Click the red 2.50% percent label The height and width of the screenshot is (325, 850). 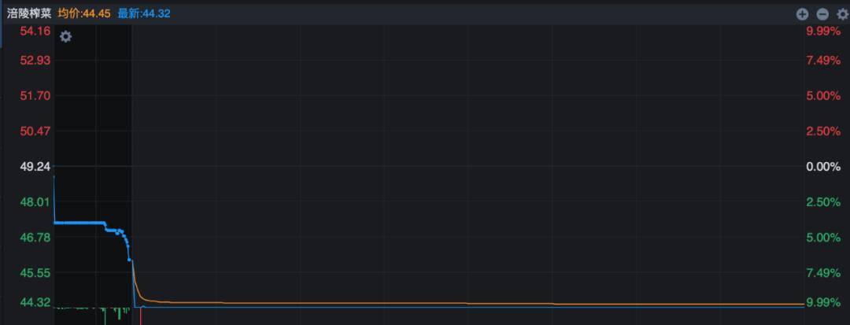click(823, 131)
